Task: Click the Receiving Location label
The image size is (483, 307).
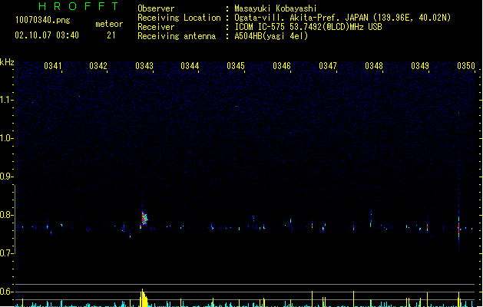Action: click(179, 18)
